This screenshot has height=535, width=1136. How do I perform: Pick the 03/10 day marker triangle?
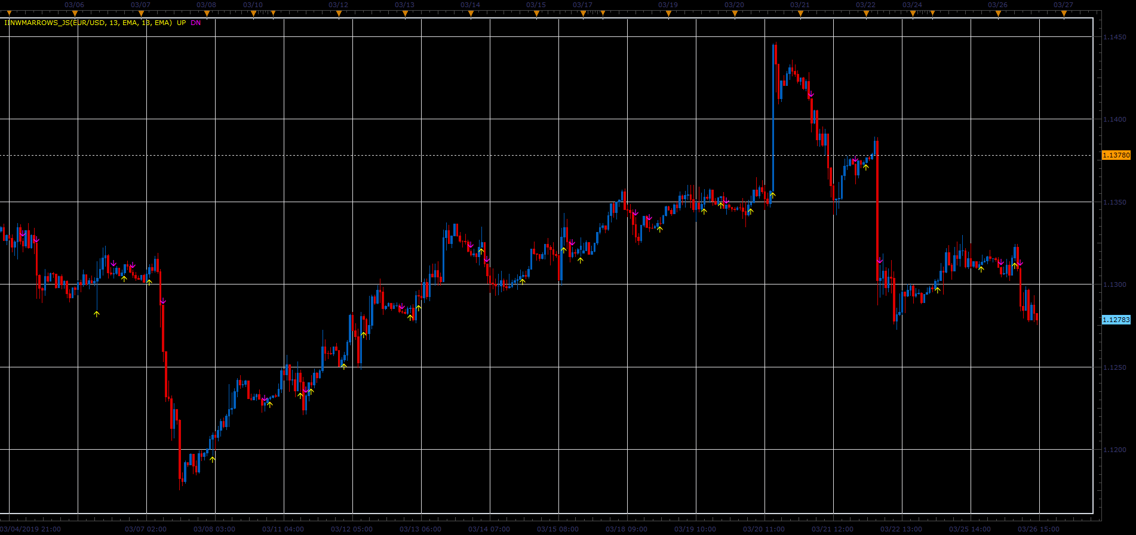coord(253,13)
